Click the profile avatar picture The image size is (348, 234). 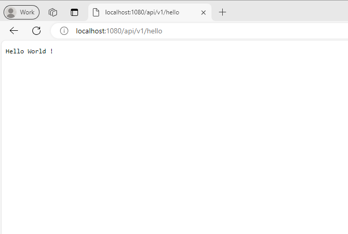[10, 12]
